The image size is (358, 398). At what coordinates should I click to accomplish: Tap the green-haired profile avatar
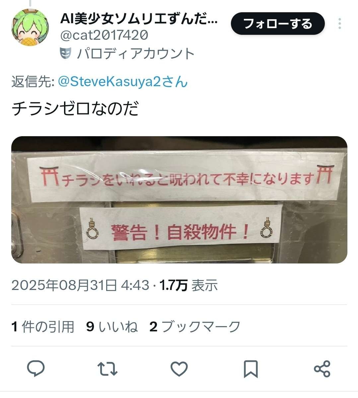[30, 28]
